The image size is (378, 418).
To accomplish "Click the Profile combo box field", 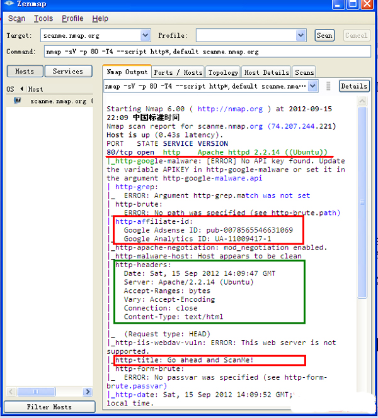I will [246, 35].
